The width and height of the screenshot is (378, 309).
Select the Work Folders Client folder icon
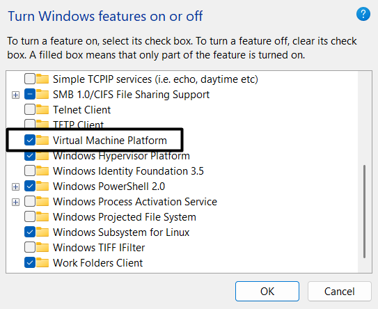click(42, 263)
